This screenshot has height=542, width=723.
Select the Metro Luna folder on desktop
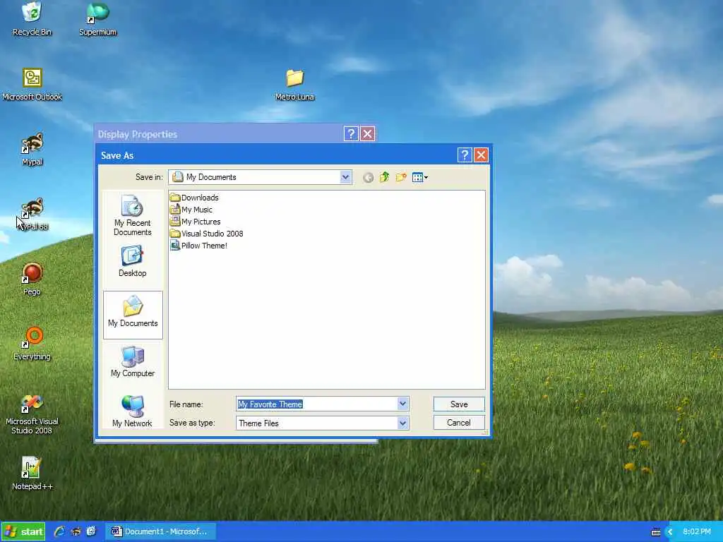(294, 85)
